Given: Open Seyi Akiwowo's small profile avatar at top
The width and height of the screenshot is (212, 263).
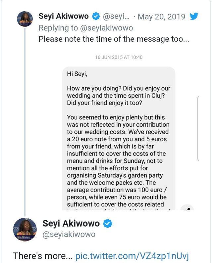Looking at the screenshot, I should point(25,19).
